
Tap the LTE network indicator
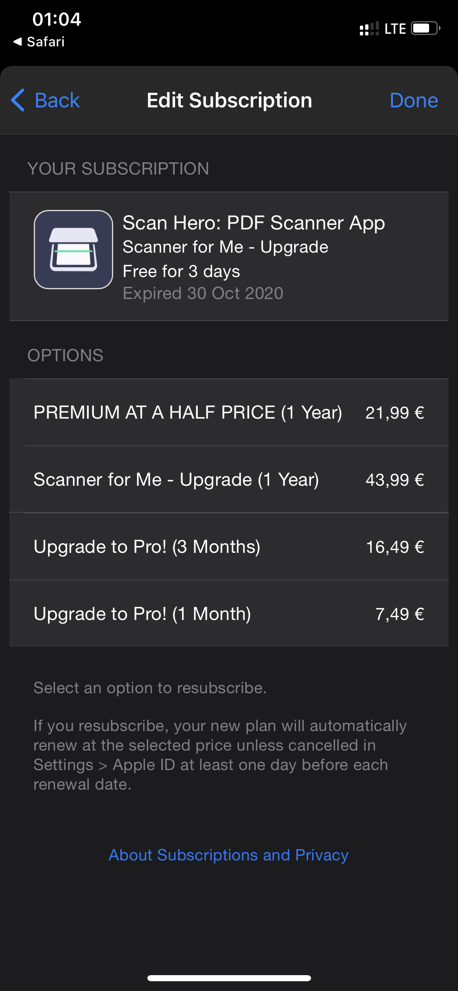[395, 29]
